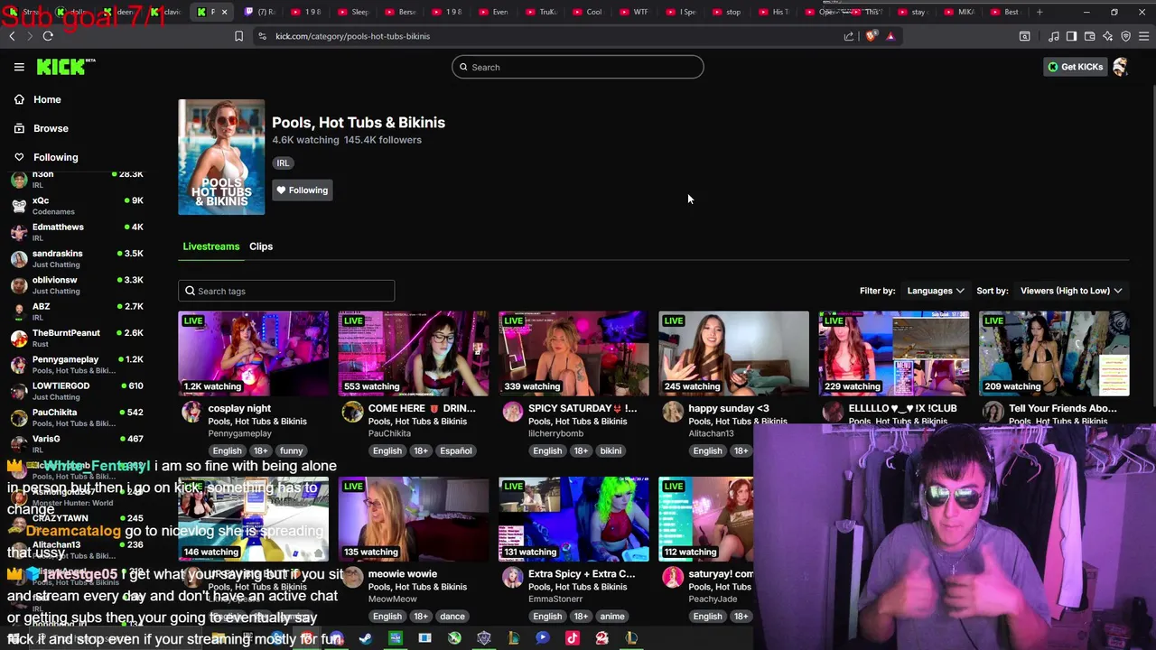Bookmark this page with the bookmark icon
The image size is (1156, 650).
tap(238, 36)
